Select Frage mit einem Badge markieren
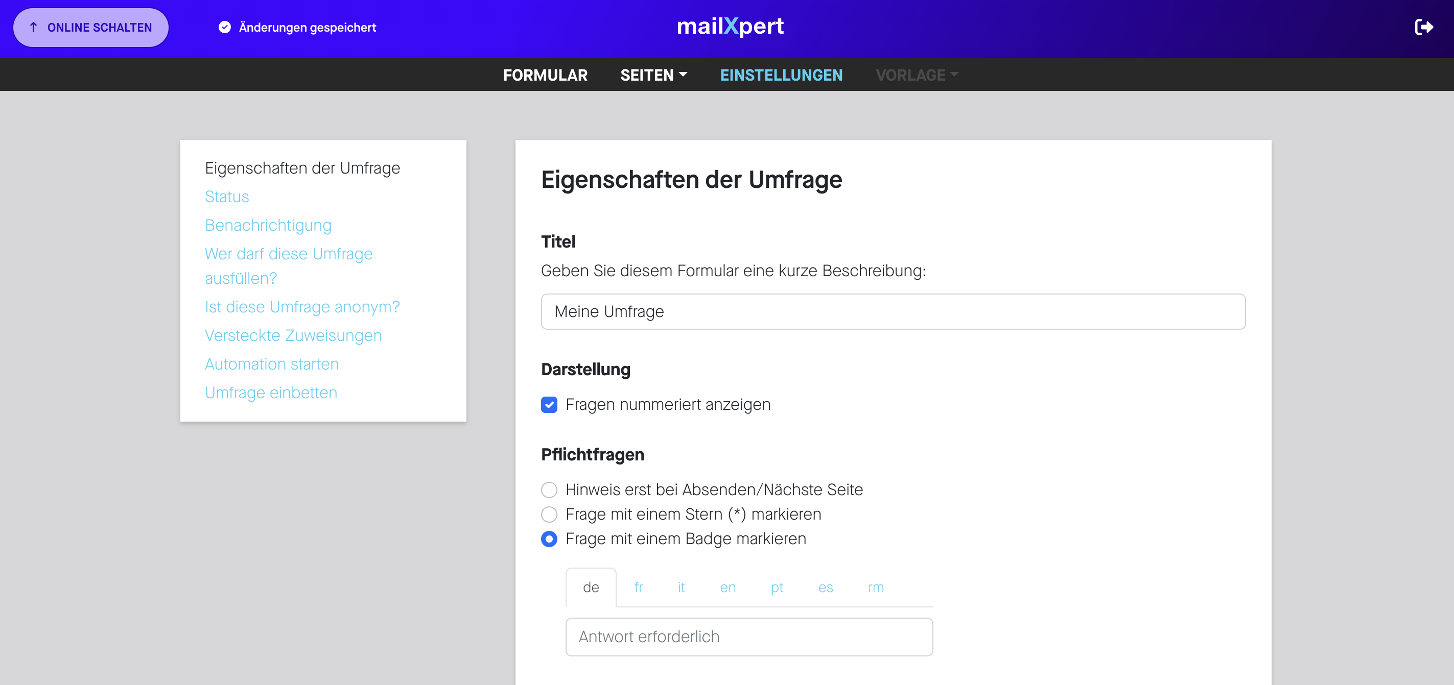 [x=549, y=539]
